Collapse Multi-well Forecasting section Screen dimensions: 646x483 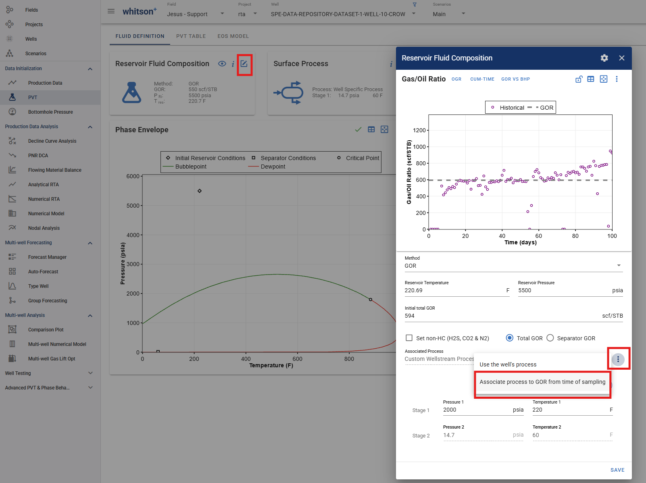[x=90, y=243]
